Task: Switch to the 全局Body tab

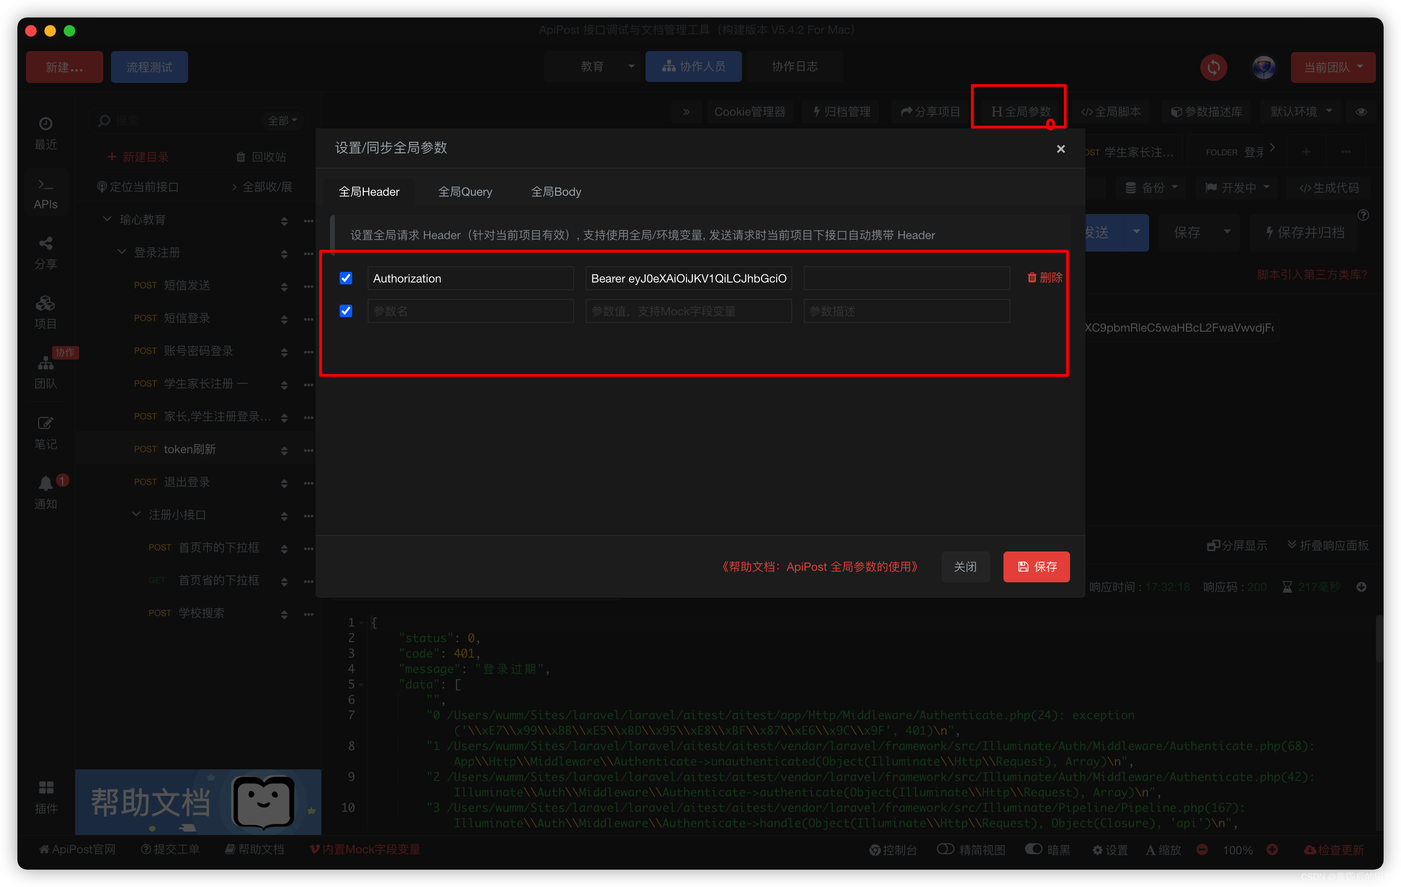Action: [x=556, y=192]
